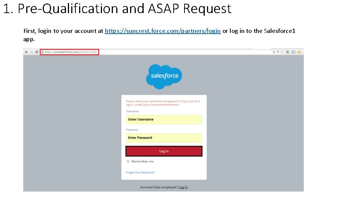This screenshot has width=360, height=202.
Task: Open the suncrest.force.com/partners/login hyperlink in text
Action: pyautogui.click(x=163, y=31)
